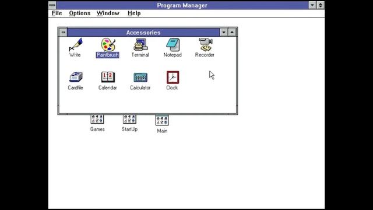Click the Program Manager restore button
The height and width of the screenshot is (210, 373).
point(321,5)
